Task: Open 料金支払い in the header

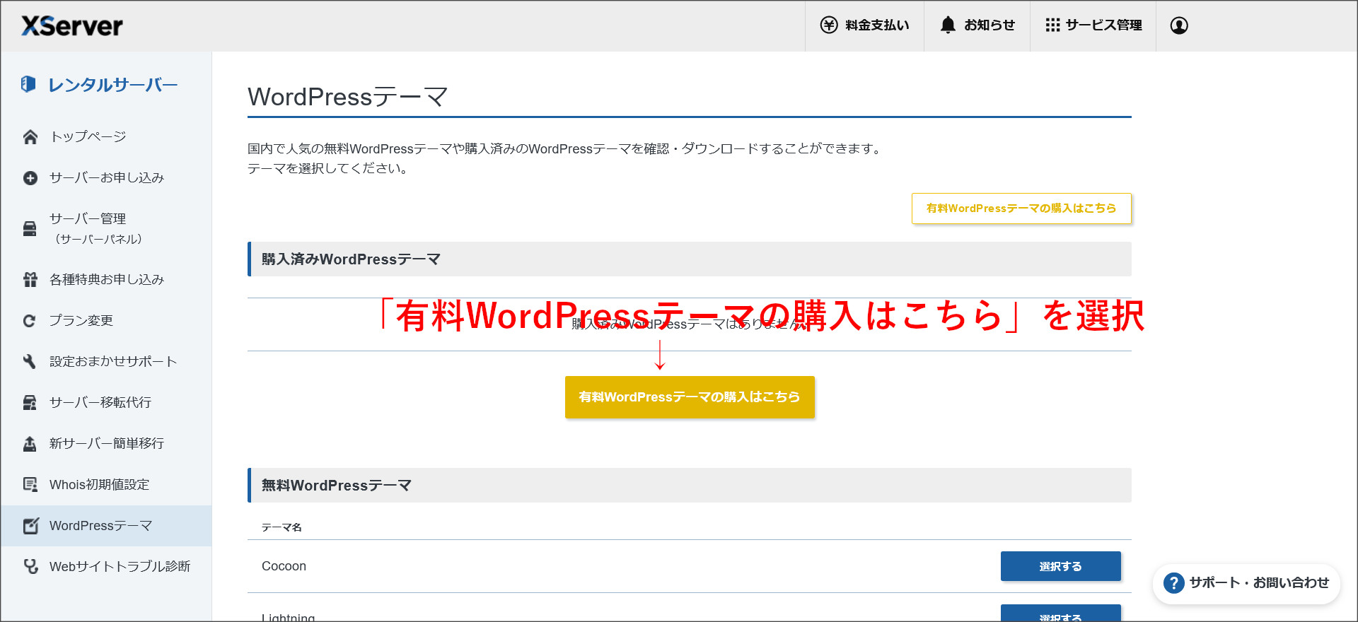Action: (x=865, y=25)
